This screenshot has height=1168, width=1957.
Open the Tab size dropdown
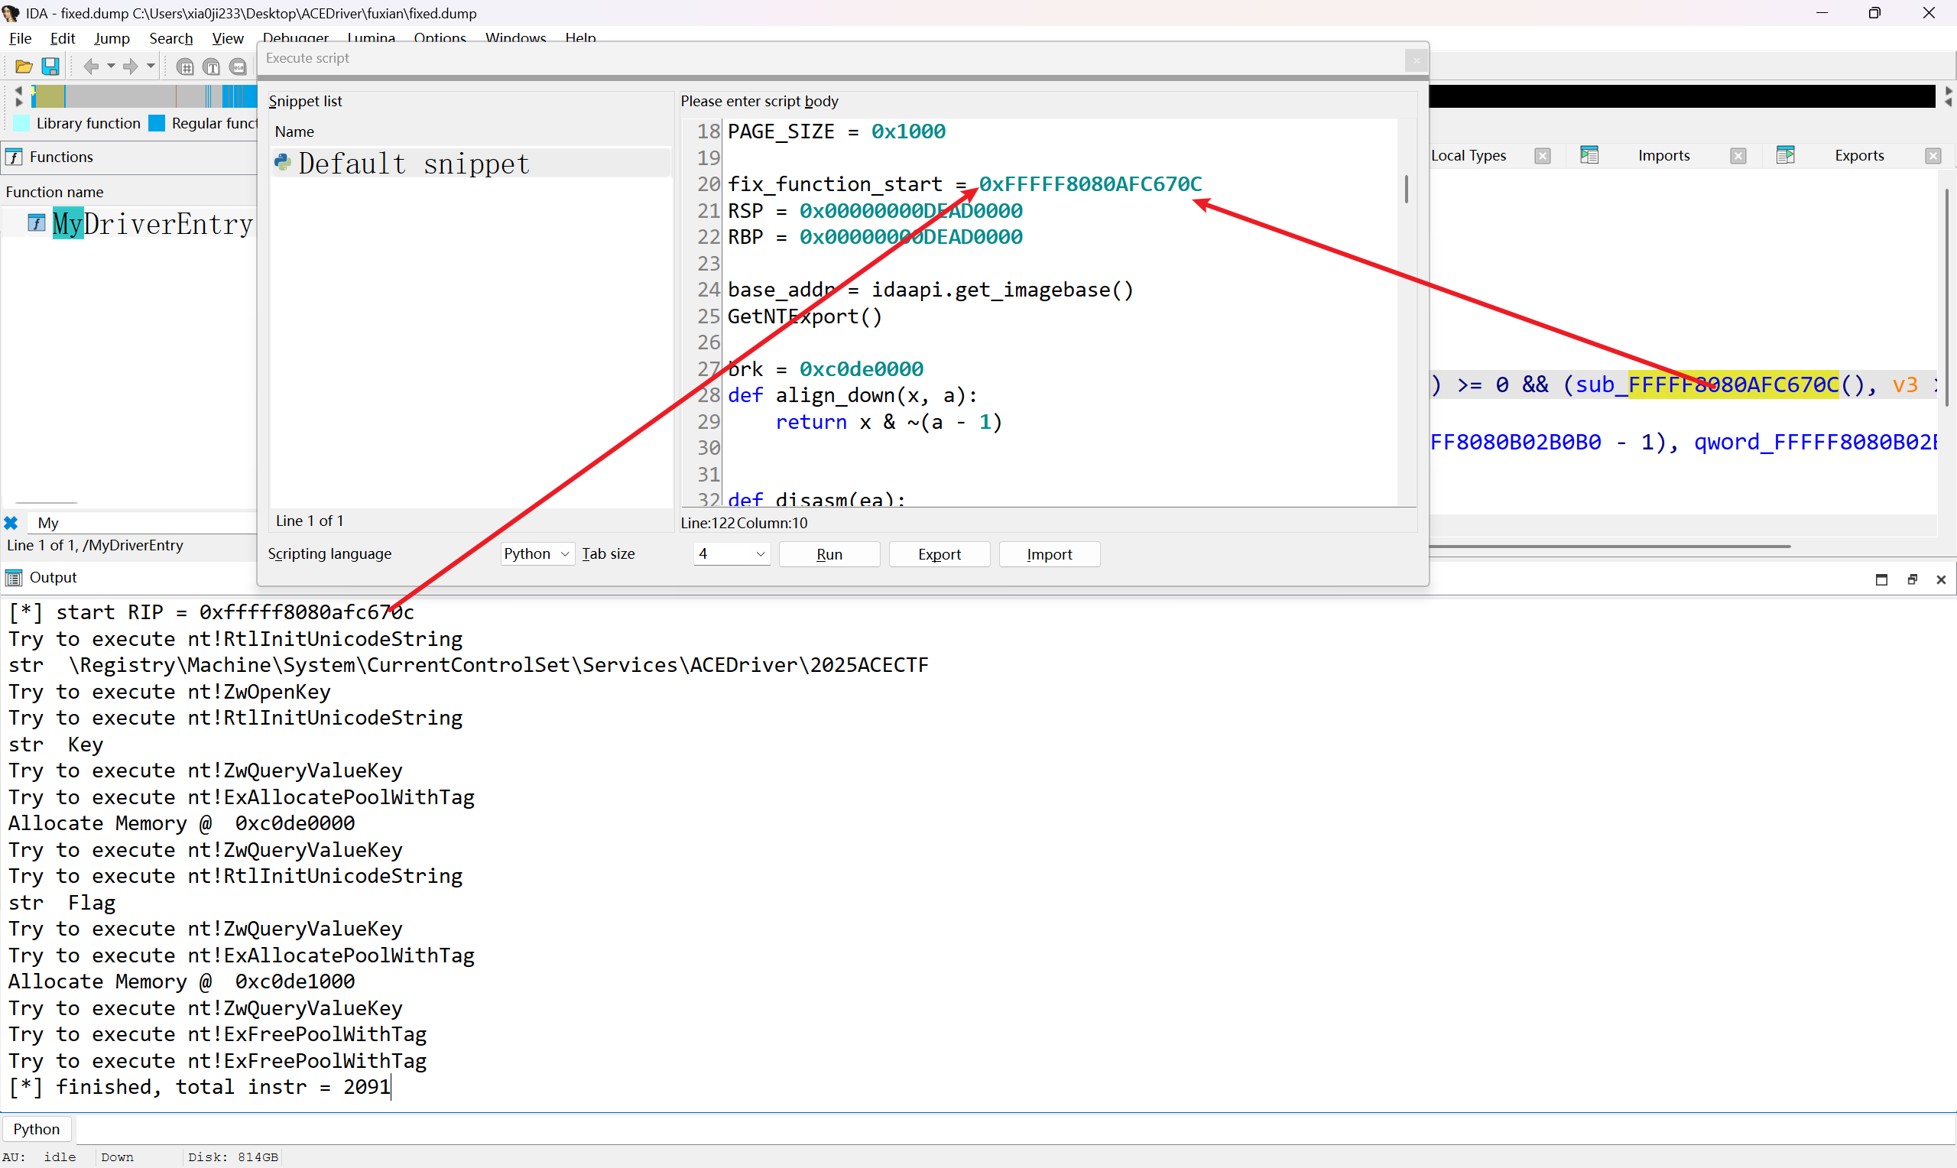coord(731,554)
